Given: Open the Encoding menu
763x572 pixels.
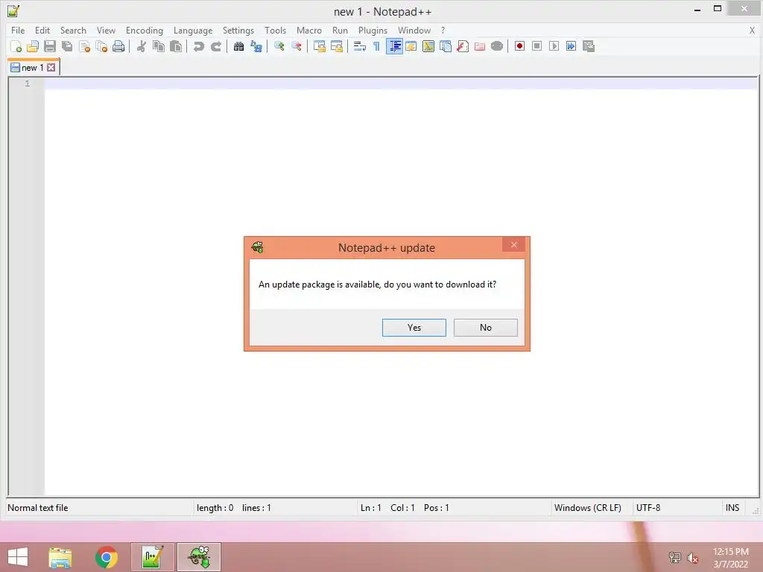Looking at the screenshot, I should (x=144, y=30).
